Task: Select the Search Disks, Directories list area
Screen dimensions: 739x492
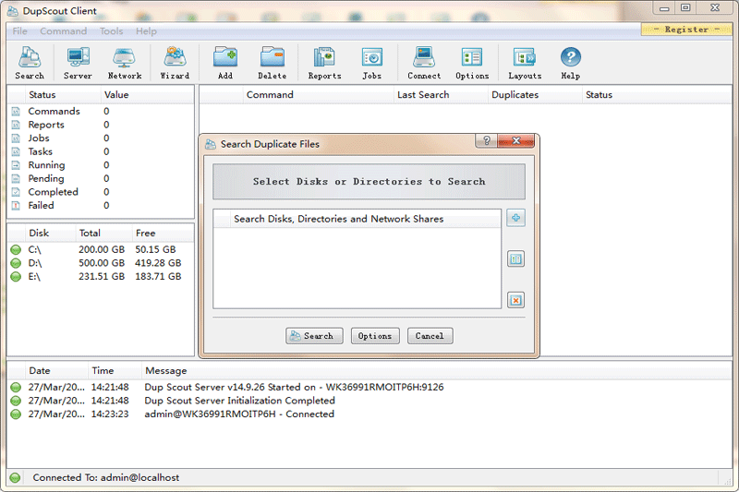Action: pyautogui.click(x=357, y=268)
